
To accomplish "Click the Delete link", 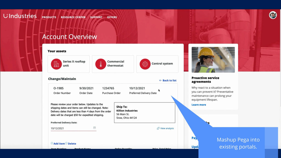I will [x=72, y=144].
